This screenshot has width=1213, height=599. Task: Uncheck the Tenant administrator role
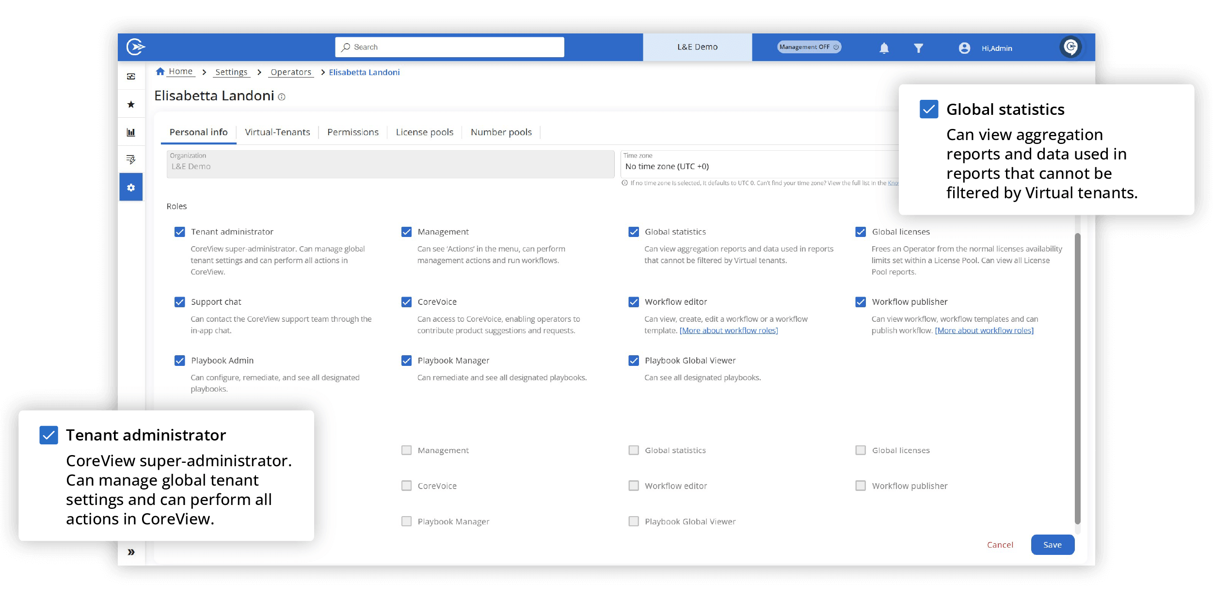pyautogui.click(x=180, y=232)
